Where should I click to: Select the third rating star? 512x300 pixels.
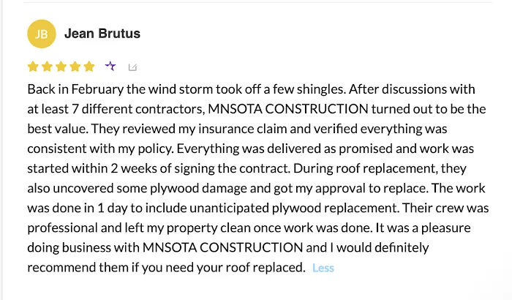pyautogui.click(x=61, y=67)
